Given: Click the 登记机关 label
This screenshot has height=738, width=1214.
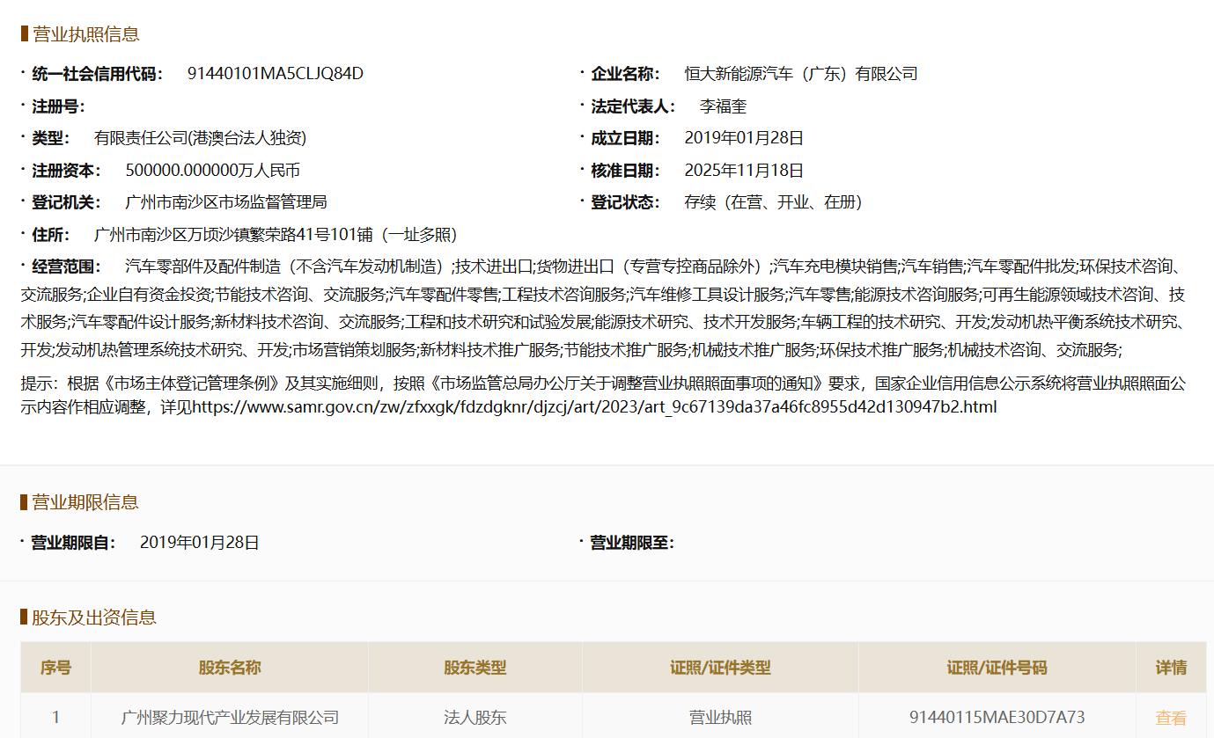Looking at the screenshot, I should coord(67,202).
